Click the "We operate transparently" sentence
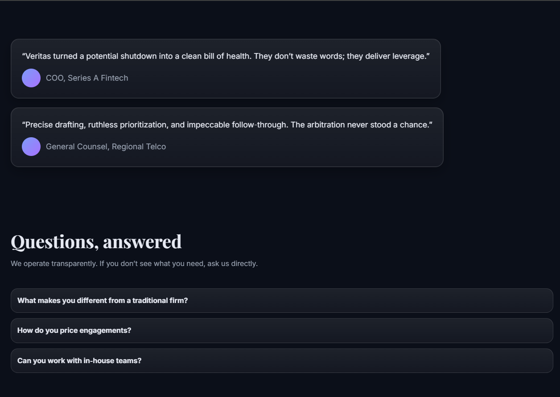This screenshot has height=397, width=560. coord(54,264)
